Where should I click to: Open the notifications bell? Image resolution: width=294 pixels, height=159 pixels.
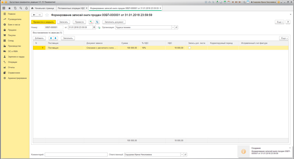click(27, 8)
